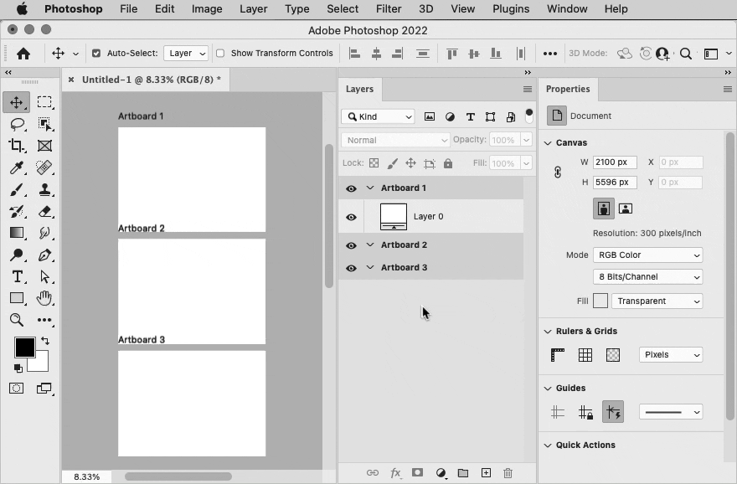Select the Crop tool

coord(17,146)
